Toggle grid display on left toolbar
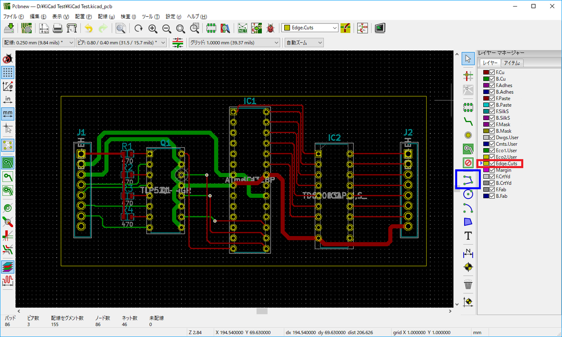 (8, 72)
